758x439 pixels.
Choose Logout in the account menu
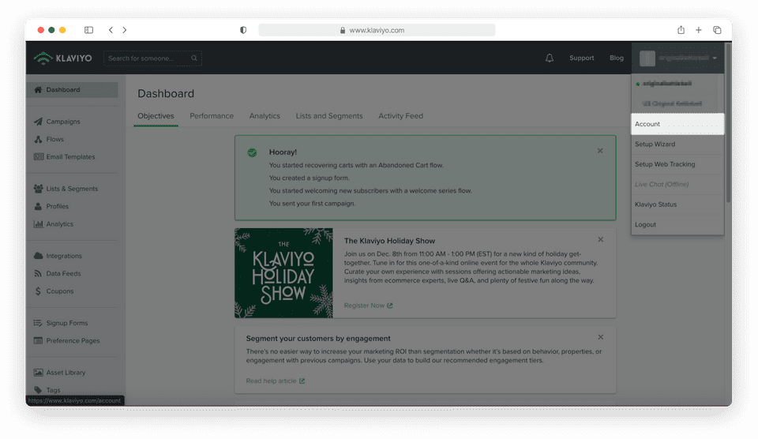645,225
